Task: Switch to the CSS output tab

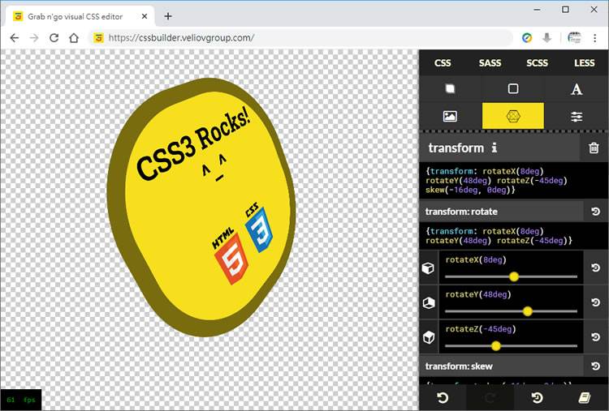Action: click(x=443, y=62)
